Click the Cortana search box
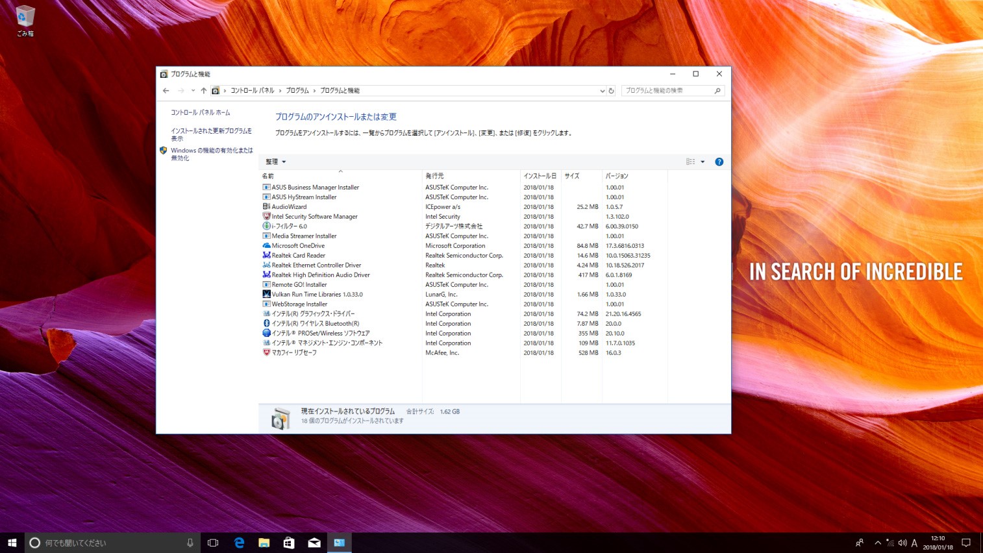The width and height of the screenshot is (983, 553). (x=112, y=543)
